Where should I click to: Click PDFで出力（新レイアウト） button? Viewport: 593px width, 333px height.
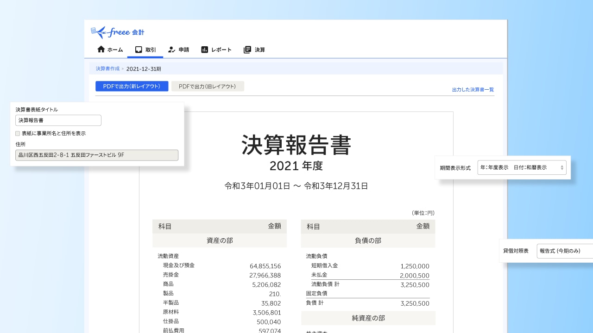pos(132,86)
